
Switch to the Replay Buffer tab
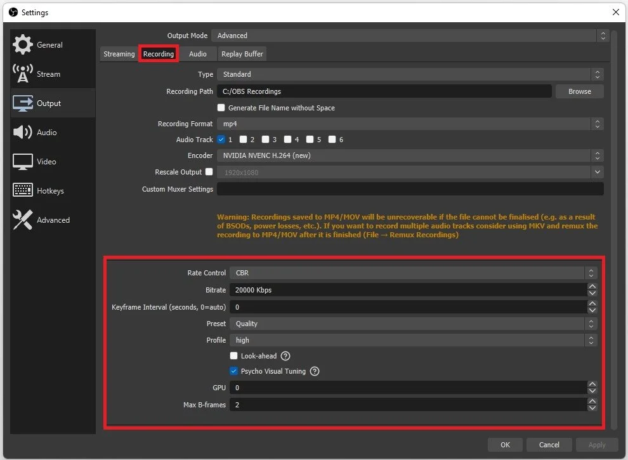(x=242, y=54)
